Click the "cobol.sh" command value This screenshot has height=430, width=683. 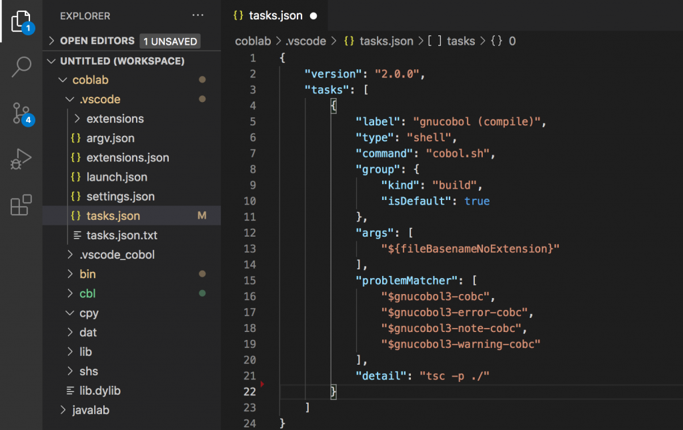[x=458, y=153]
